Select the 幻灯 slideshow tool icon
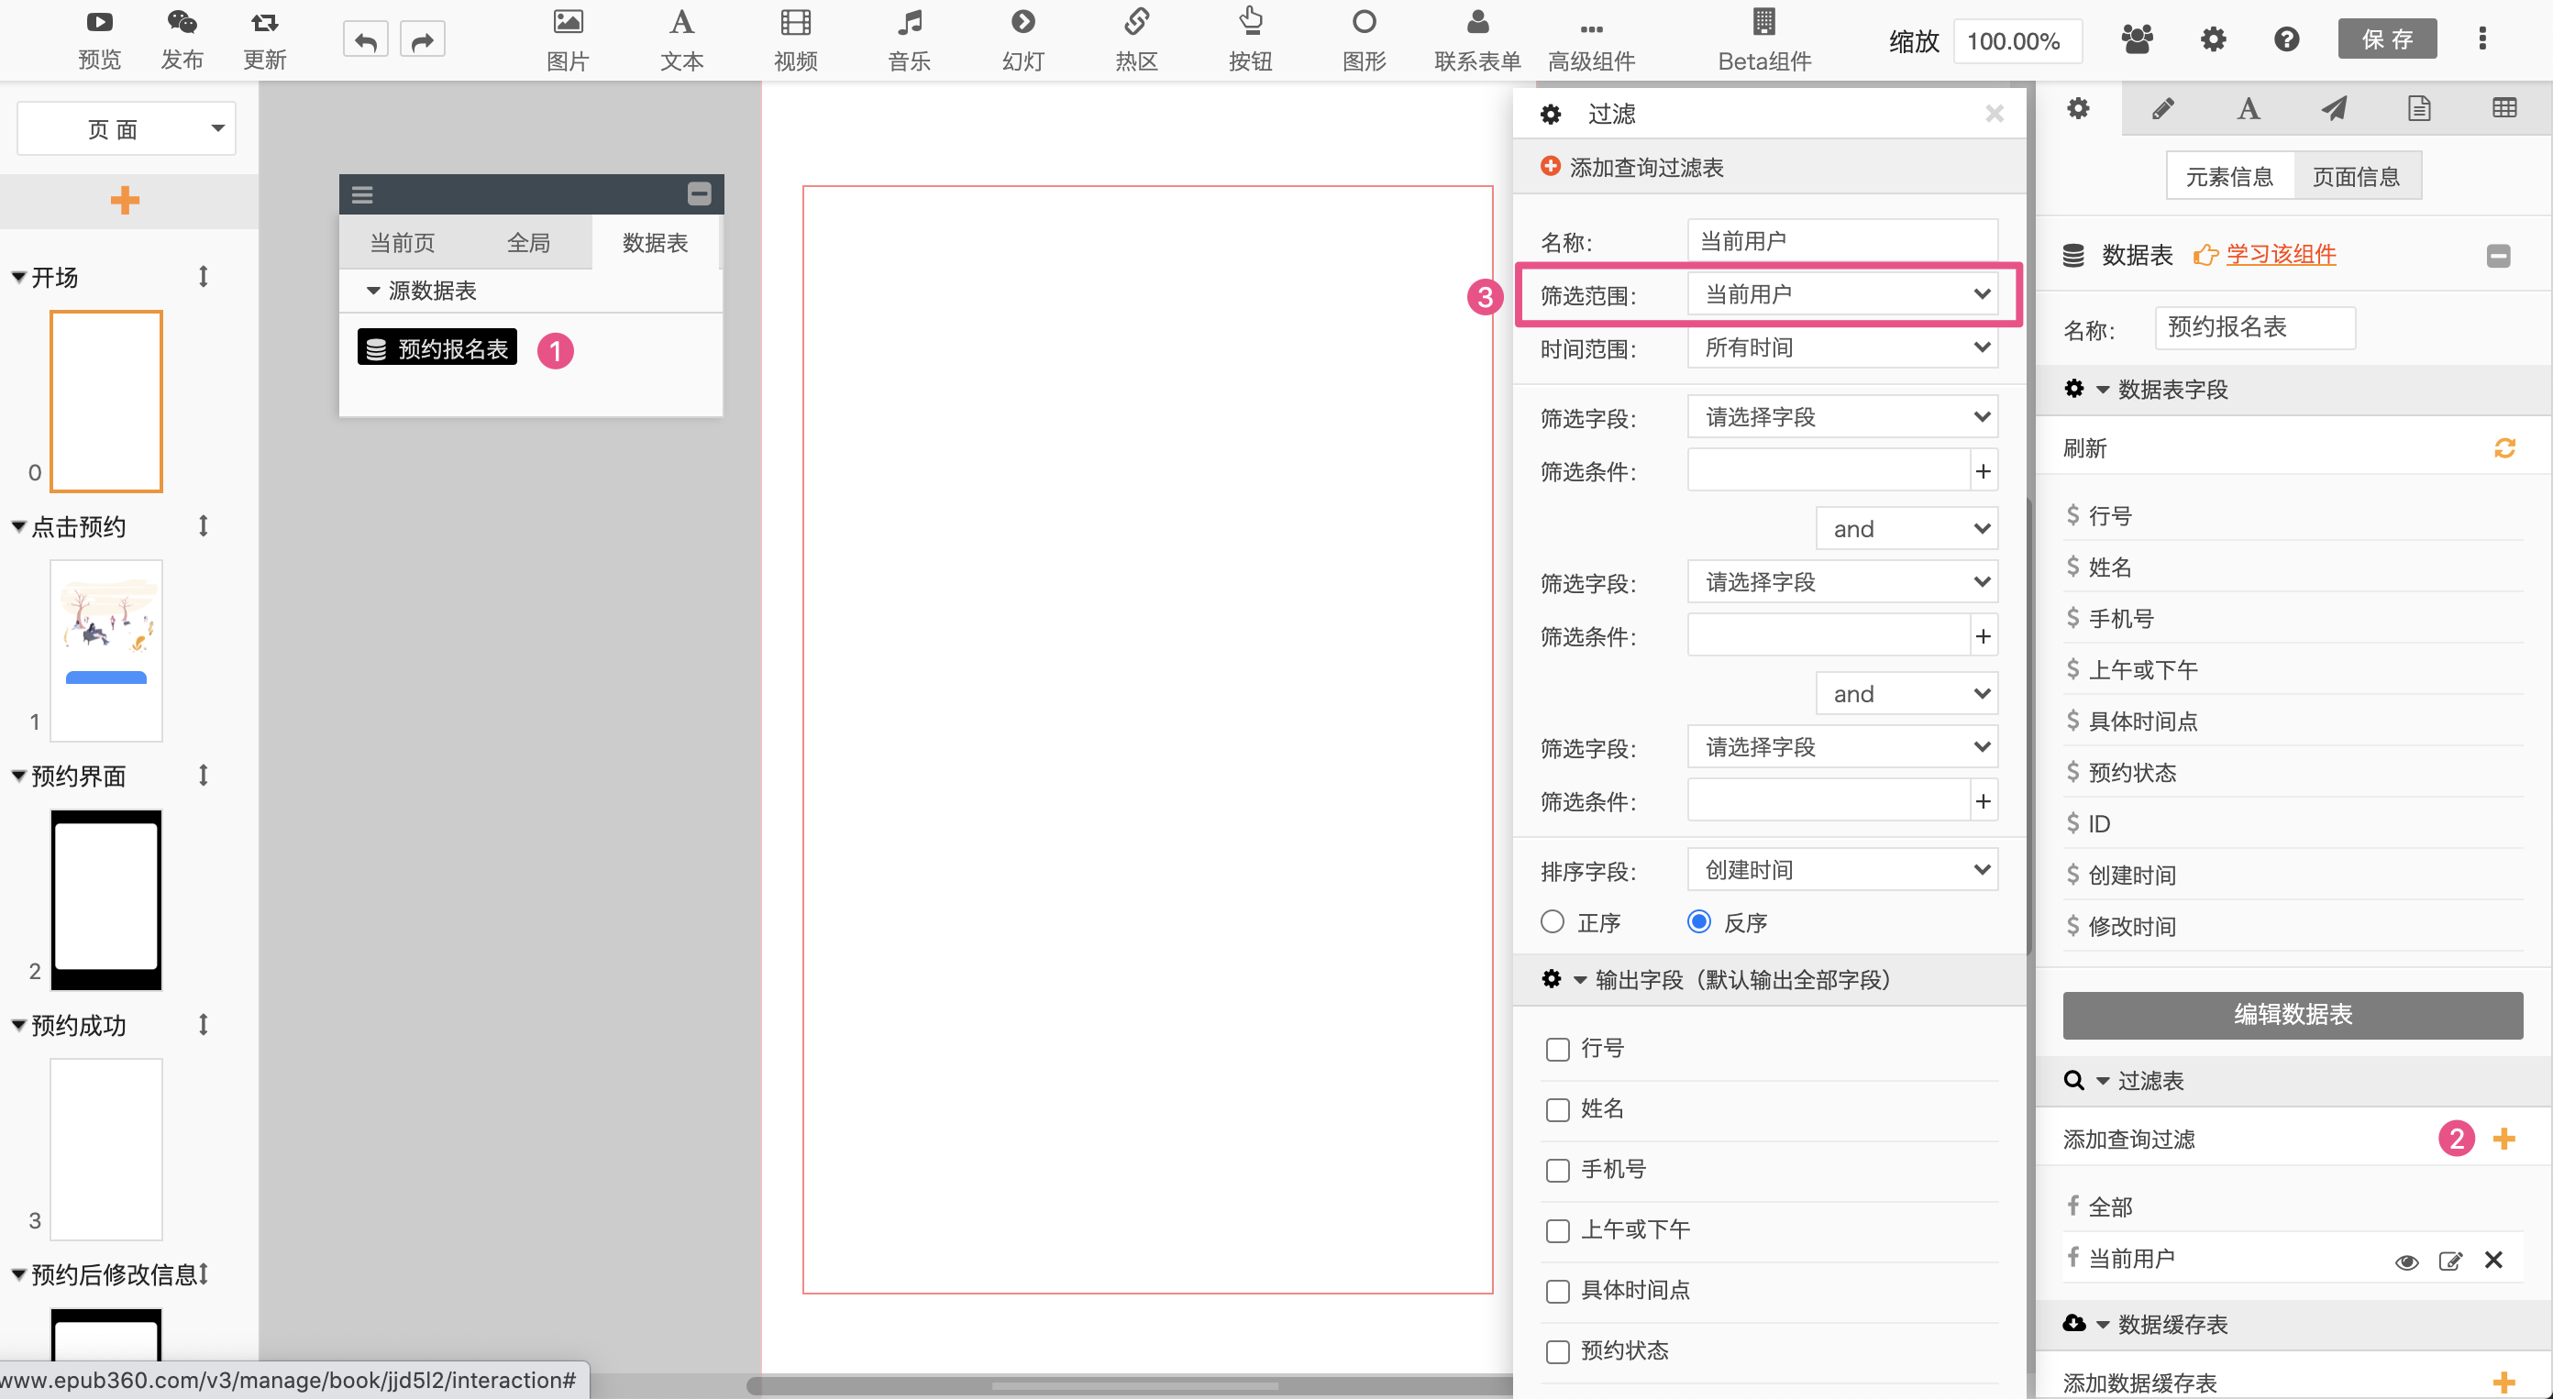The height and width of the screenshot is (1399, 2553). 1022,22
